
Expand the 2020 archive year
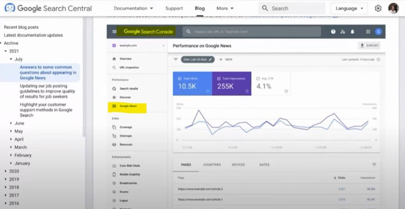click(6, 171)
